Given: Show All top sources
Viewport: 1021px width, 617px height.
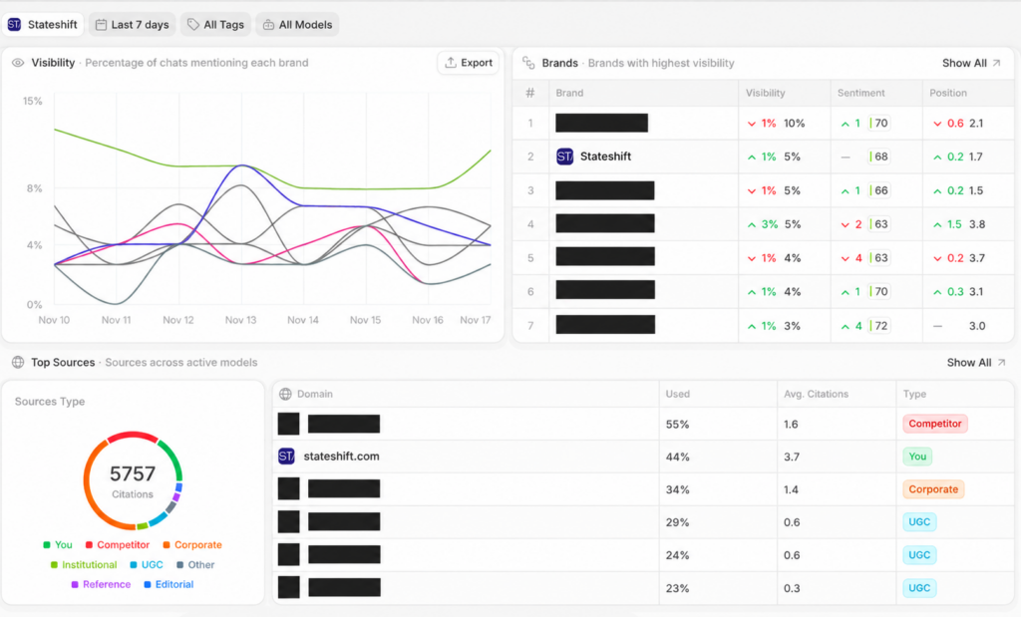Looking at the screenshot, I should click(x=975, y=363).
